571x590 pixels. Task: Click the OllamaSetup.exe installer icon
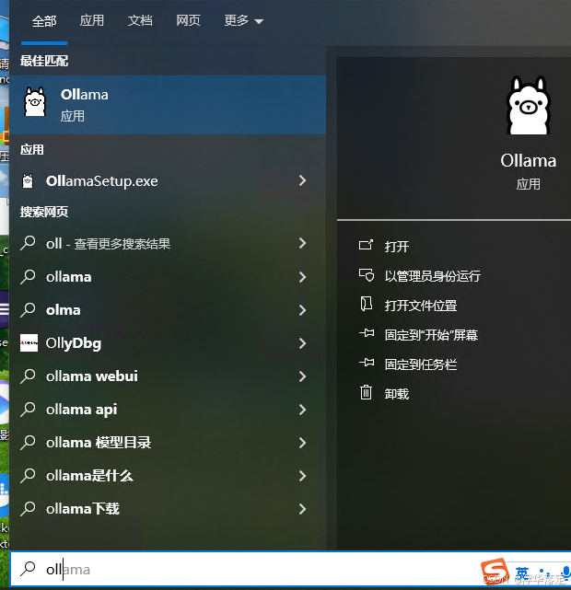pos(28,181)
